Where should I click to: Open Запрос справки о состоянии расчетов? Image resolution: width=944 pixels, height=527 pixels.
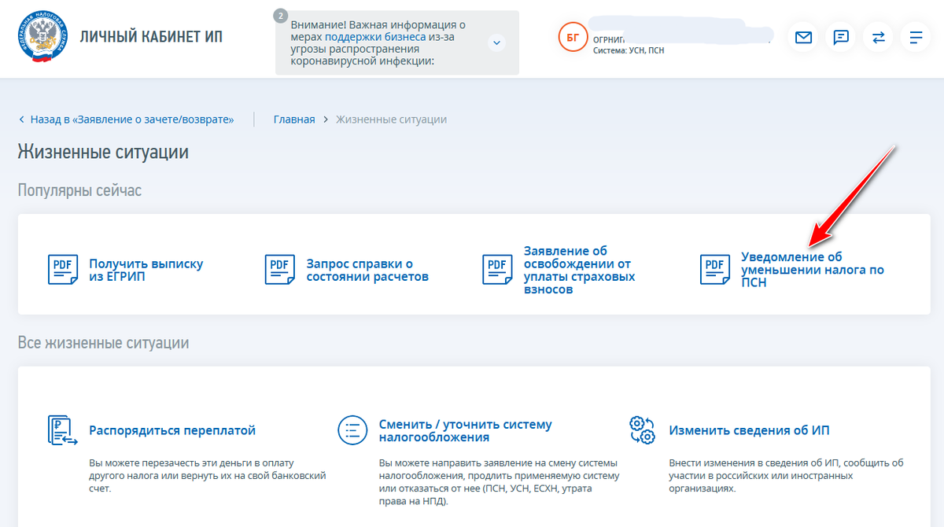pos(367,270)
